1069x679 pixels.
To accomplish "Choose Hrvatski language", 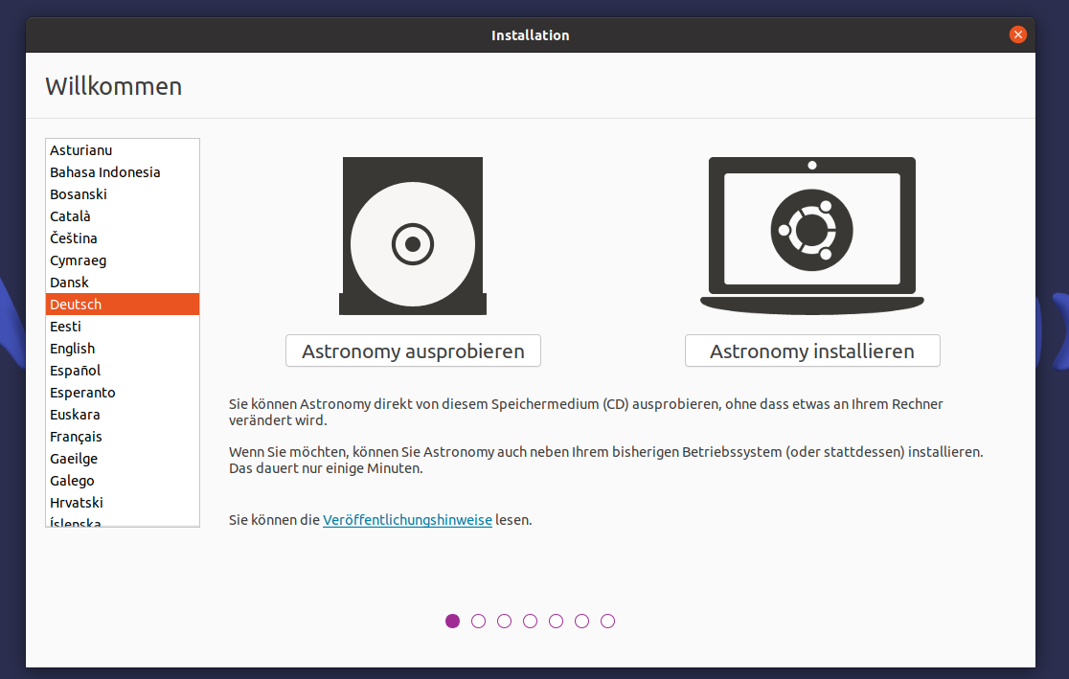I will [123, 503].
